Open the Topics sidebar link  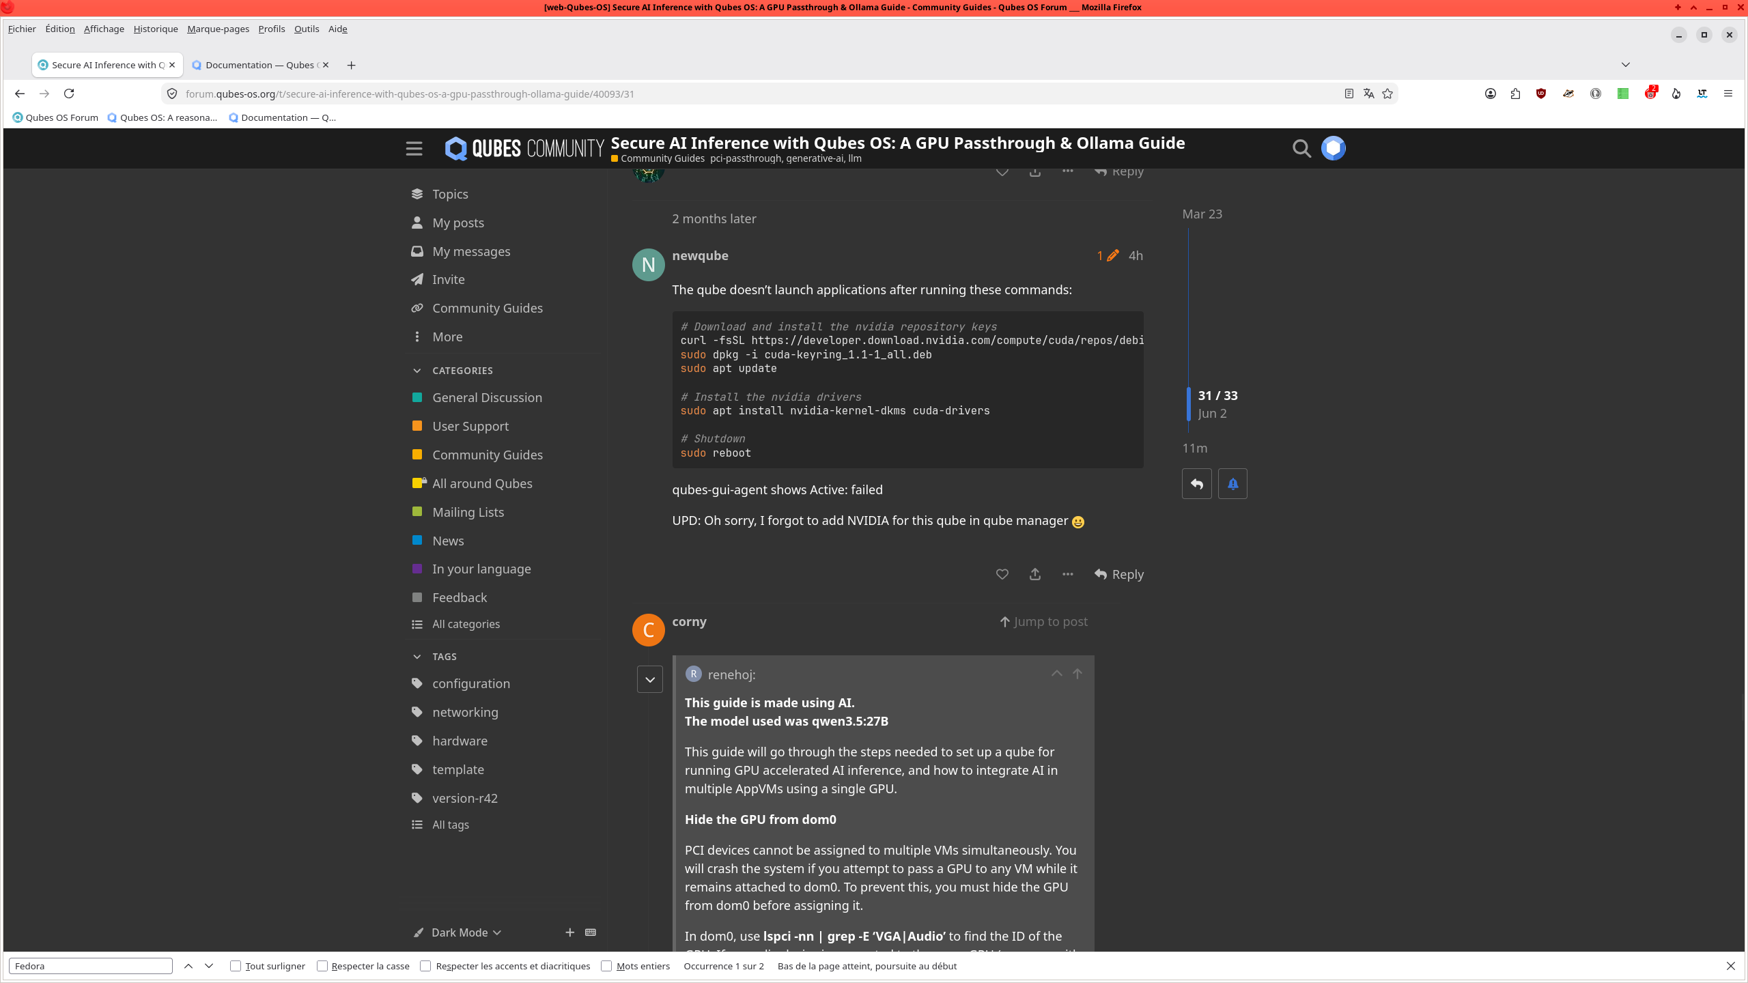(450, 194)
